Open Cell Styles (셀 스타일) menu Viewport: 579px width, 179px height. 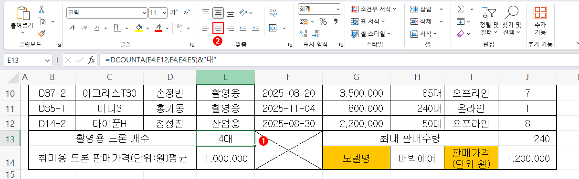click(370, 34)
